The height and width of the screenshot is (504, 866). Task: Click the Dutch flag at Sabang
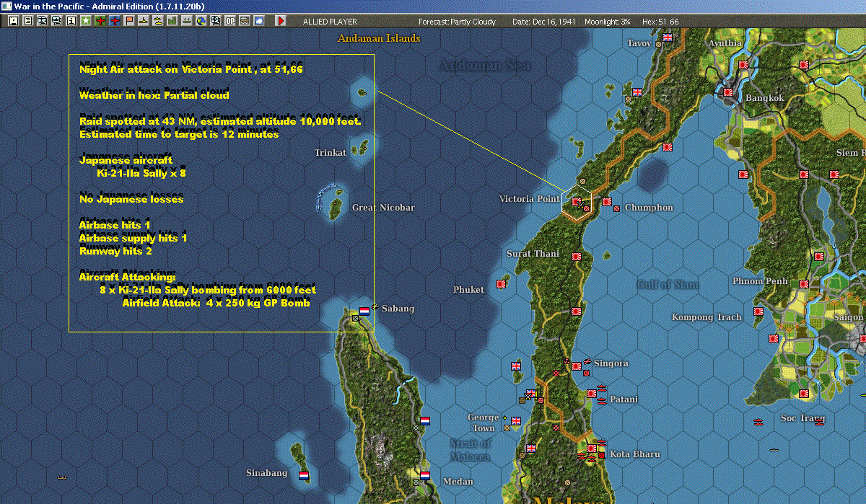coord(364,311)
